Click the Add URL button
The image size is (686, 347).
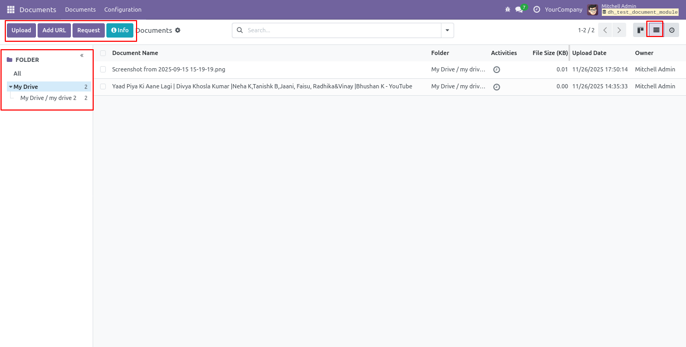coord(54,30)
